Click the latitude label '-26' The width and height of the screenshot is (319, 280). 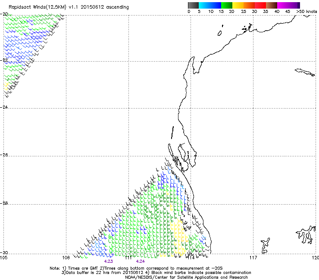[4, 155]
